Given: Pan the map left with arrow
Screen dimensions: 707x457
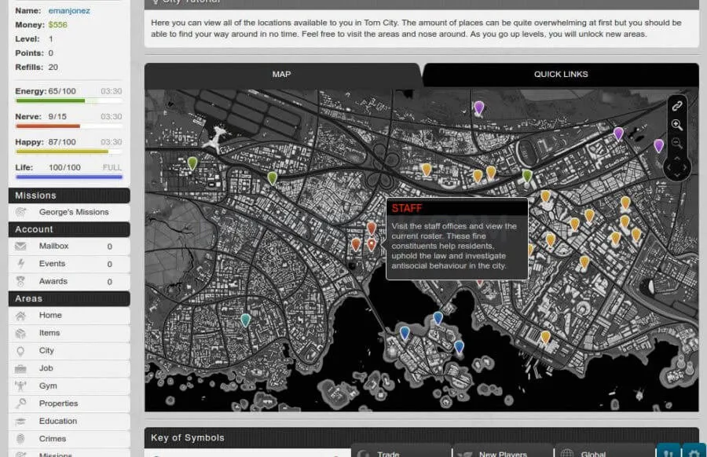Looking at the screenshot, I should click(669, 168).
